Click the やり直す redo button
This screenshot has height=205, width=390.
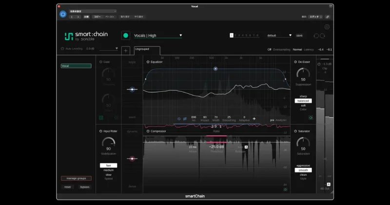coord(139,17)
